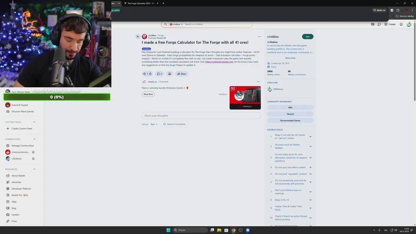Click the Share your thoughts comment box

201,116
